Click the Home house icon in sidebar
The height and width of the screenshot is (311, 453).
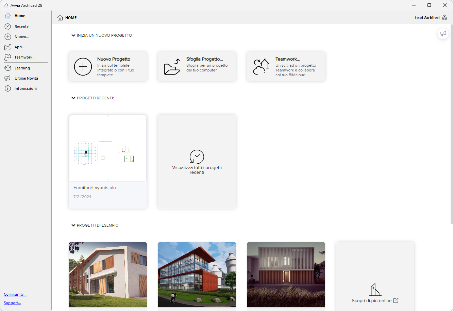[7, 16]
